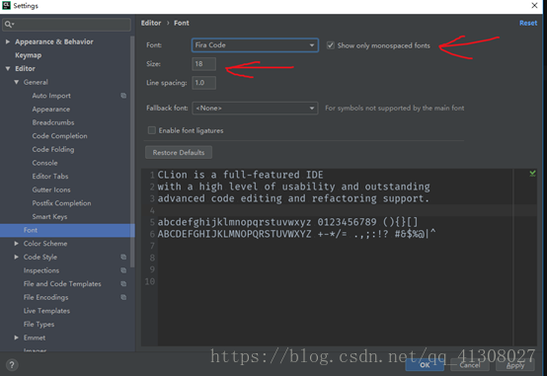This screenshot has height=376, width=547.
Task: Click the Reset link
Action: click(x=528, y=23)
